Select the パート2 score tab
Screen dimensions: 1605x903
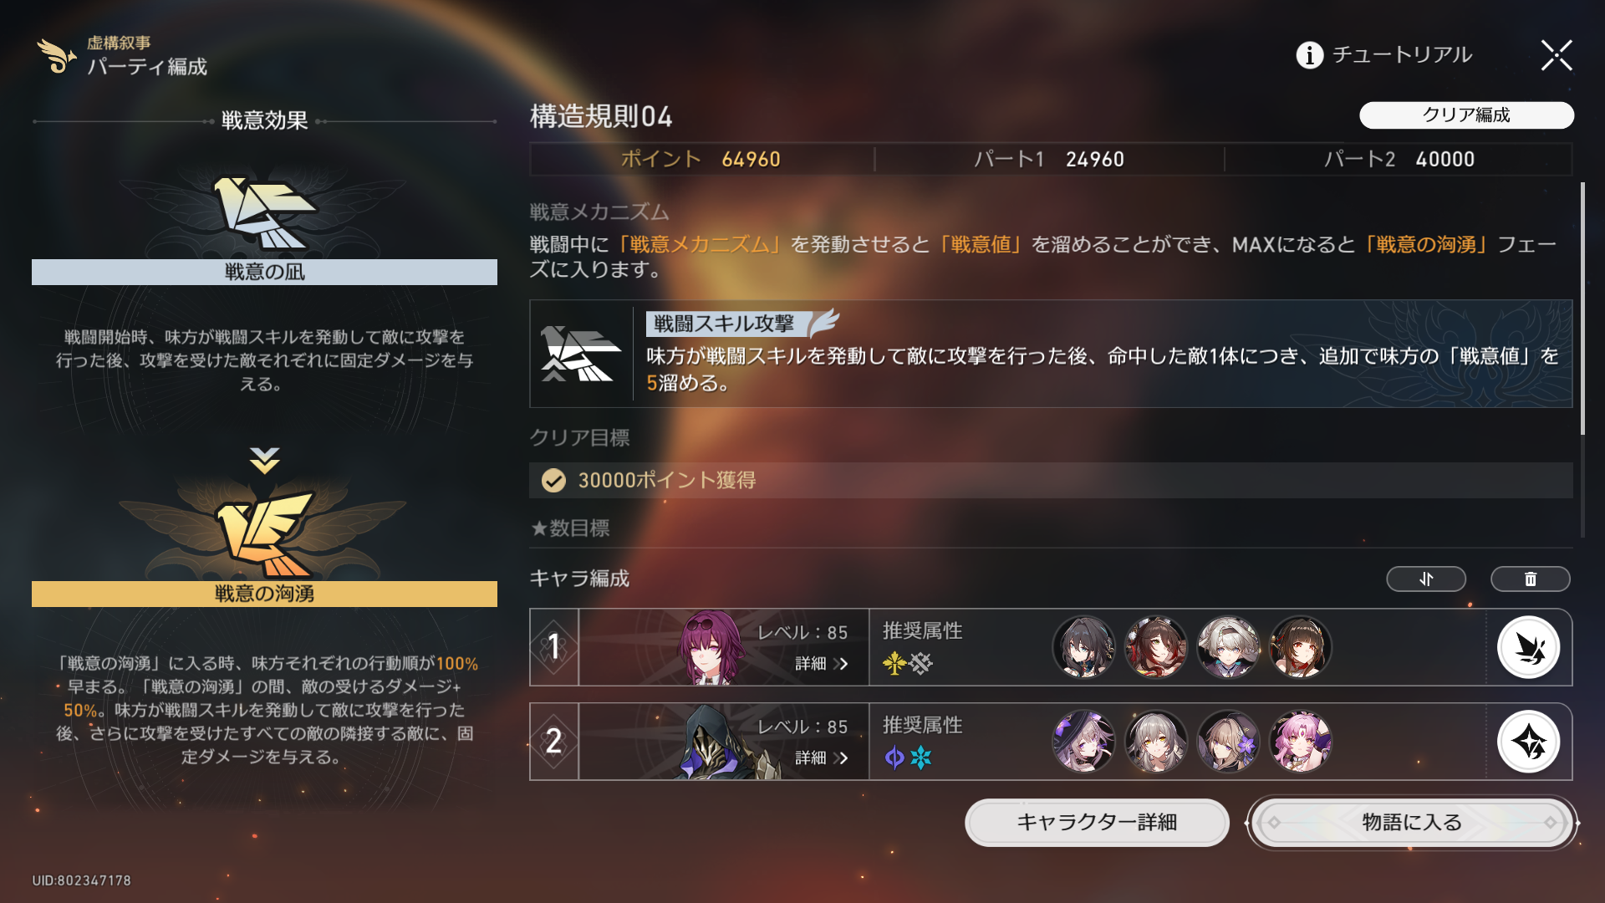coord(1399,159)
